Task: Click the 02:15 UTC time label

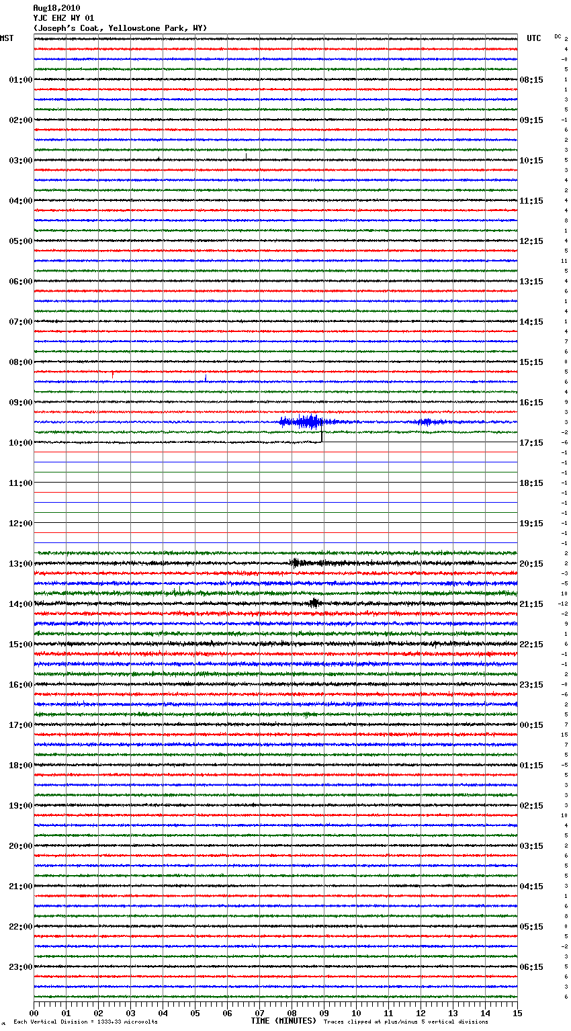Action: pyautogui.click(x=531, y=806)
